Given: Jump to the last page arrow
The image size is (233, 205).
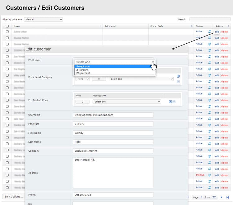Looking at the screenshot, I should click(x=227, y=198).
